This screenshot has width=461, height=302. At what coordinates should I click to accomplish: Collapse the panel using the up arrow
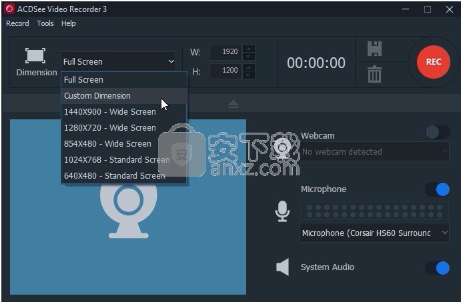pyautogui.click(x=234, y=104)
